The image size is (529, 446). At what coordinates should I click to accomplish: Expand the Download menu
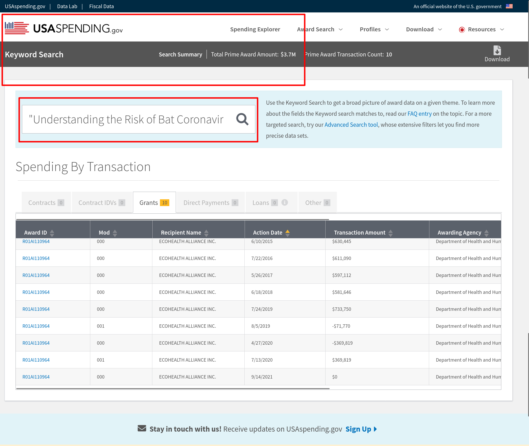pos(424,29)
